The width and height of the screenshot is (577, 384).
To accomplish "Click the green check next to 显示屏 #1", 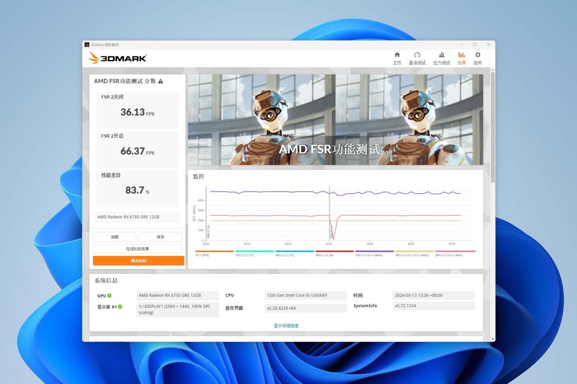I will tap(120, 307).
